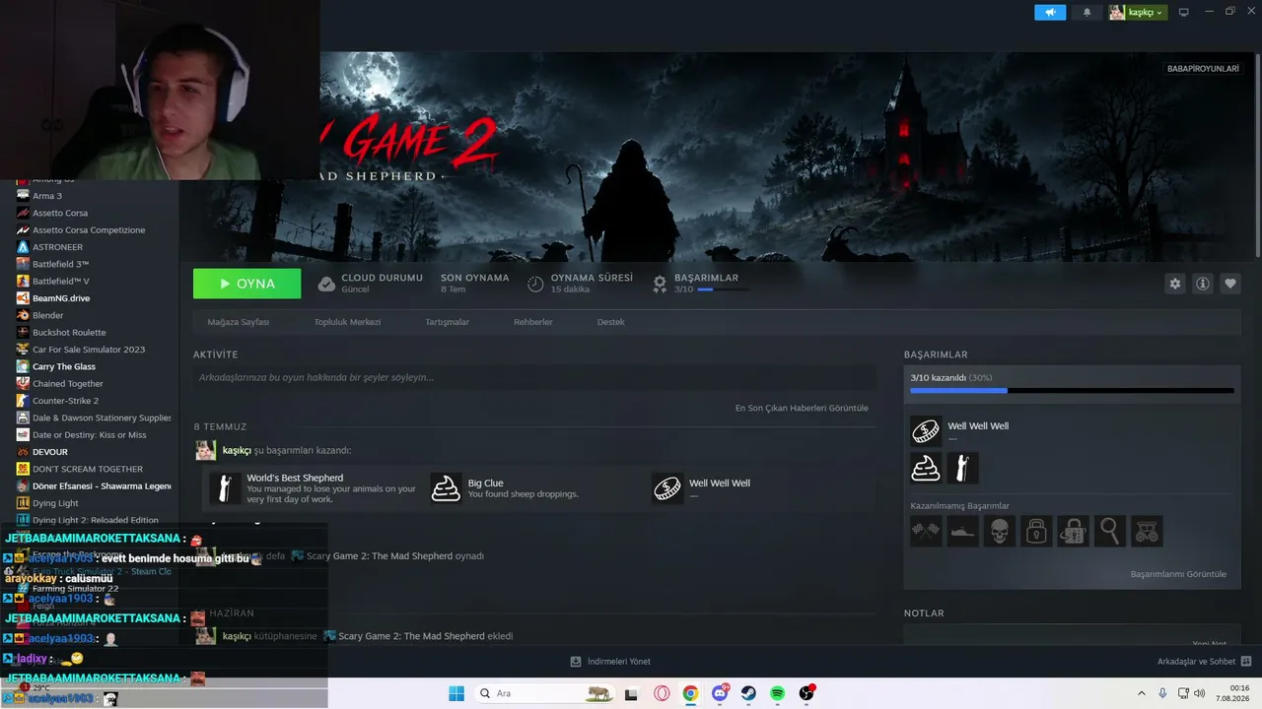Open Spotify from the taskbar
The image size is (1262, 709).
[x=777, y=693]
